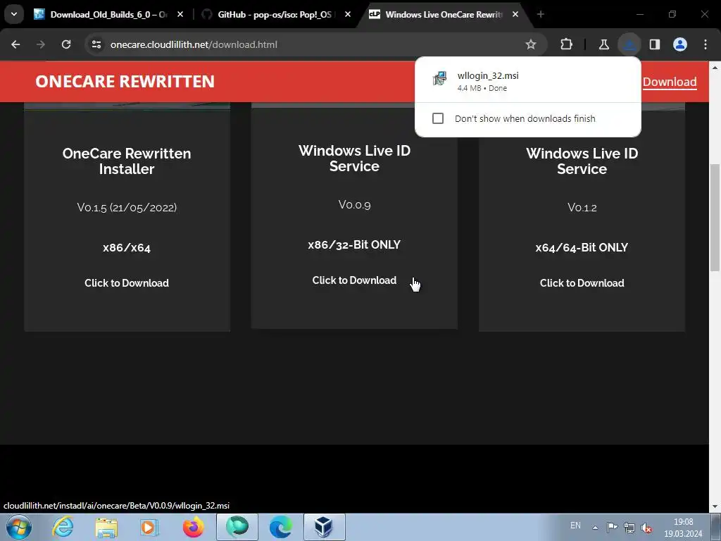Open the Extensions puzzle icon
Screen dimensions: 721x541
click(x=567, y=44)
